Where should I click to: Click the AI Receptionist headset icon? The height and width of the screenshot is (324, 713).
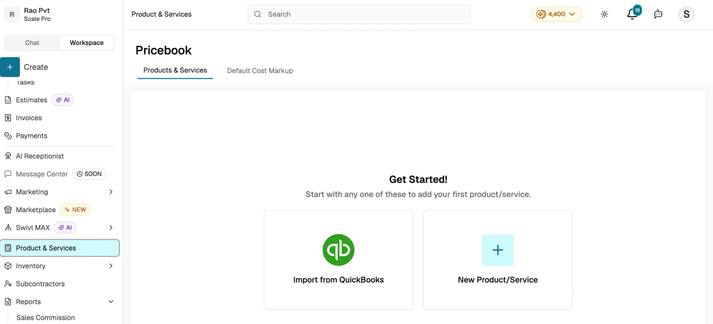coord(8,156)
